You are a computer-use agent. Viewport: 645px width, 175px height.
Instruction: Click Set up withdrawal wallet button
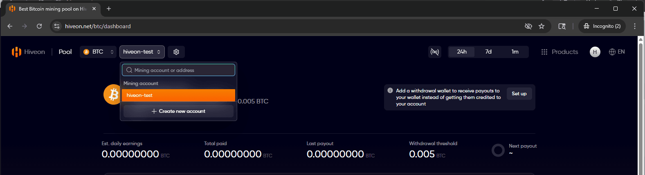519,94
